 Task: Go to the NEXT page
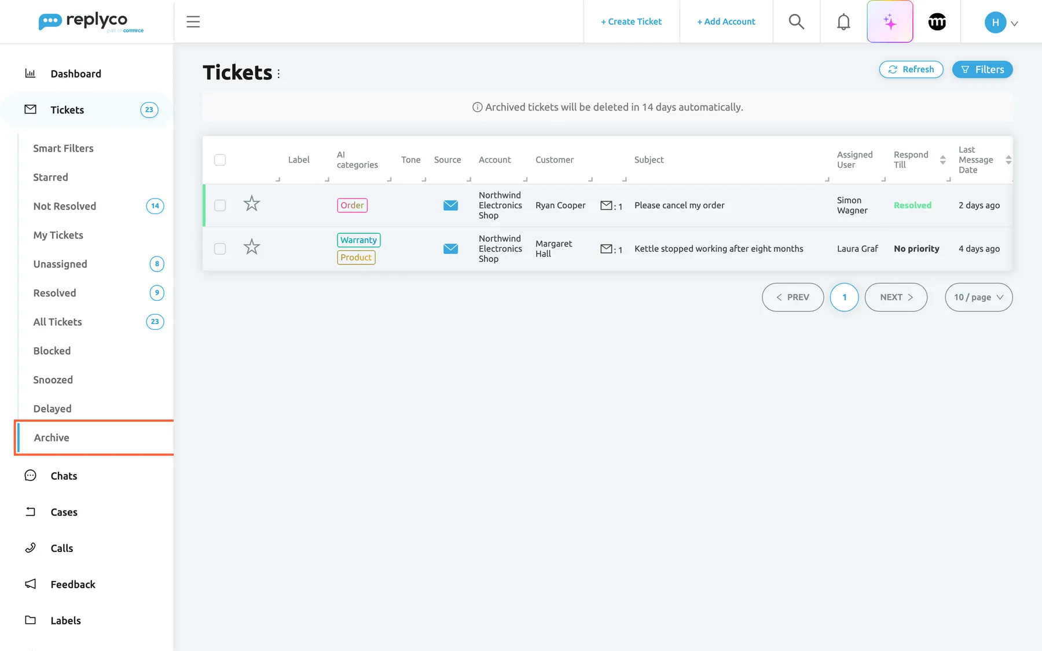tap(896, 297)
